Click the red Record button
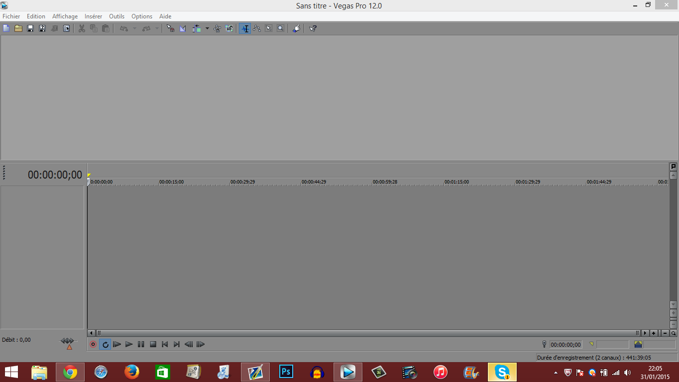679x382 pixels. coord(93,344)
